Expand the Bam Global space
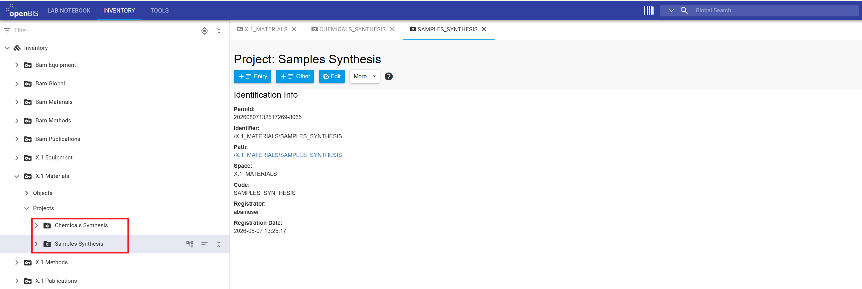Image resolution: width=862 pixels, height=289 pixels. click(17, 84)
